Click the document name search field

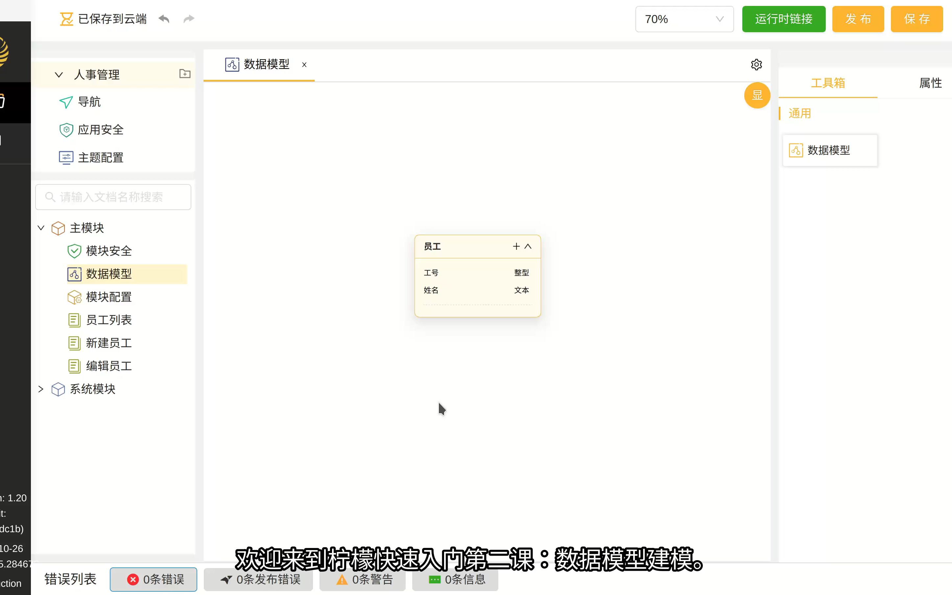click(x=113, y=197)
